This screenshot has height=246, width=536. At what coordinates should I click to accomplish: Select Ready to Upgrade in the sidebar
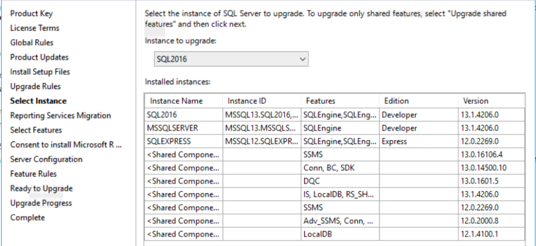pos(42,189)
